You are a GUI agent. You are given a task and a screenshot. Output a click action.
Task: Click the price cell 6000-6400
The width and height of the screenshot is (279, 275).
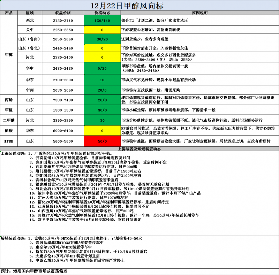pos(63,131)
